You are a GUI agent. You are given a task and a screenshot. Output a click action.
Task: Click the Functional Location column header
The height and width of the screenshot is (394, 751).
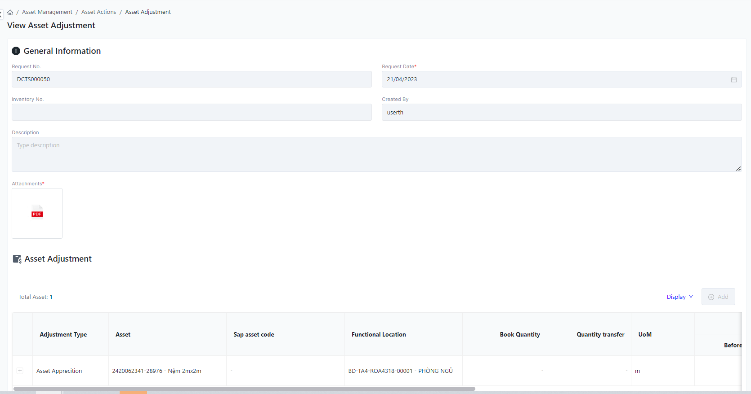(379, 334)
